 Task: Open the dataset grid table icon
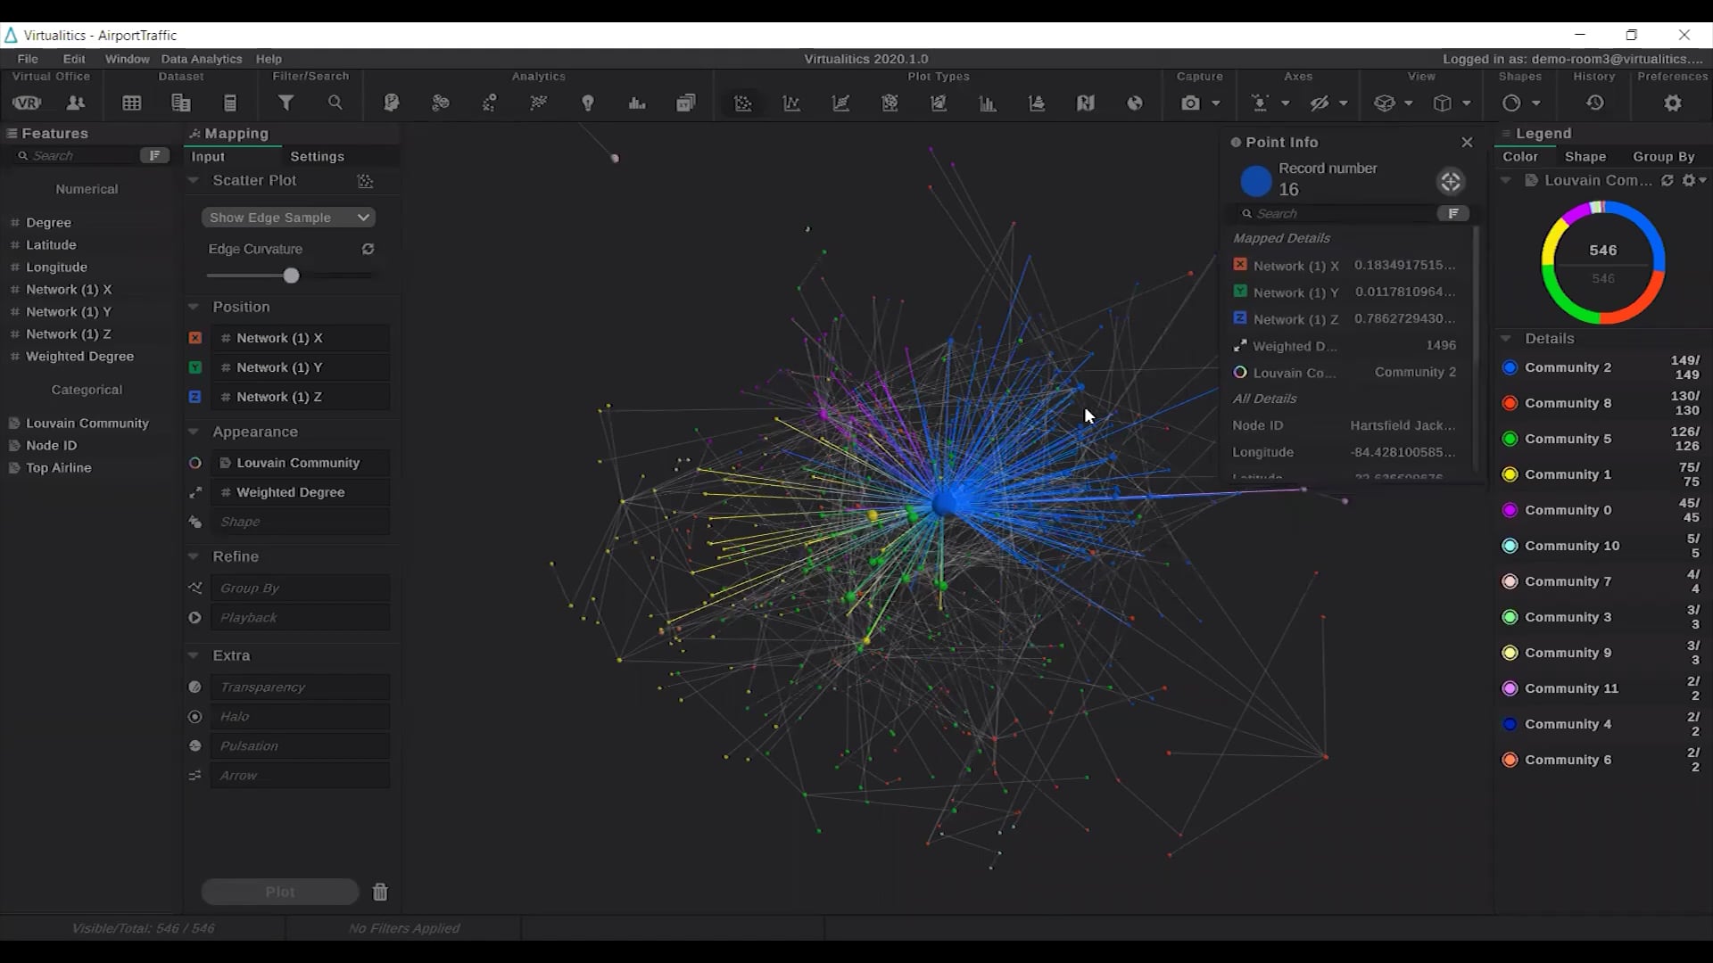pyautogui.click(x=132, y=103)
